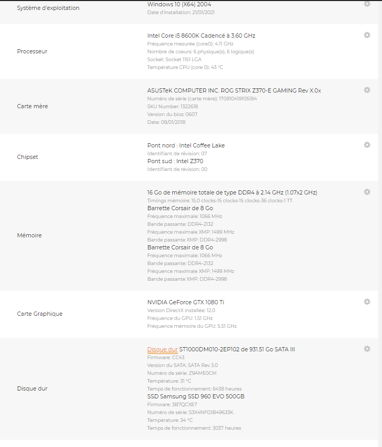Click the "Pont sud : Intel Z370" line

click(175, 161)
